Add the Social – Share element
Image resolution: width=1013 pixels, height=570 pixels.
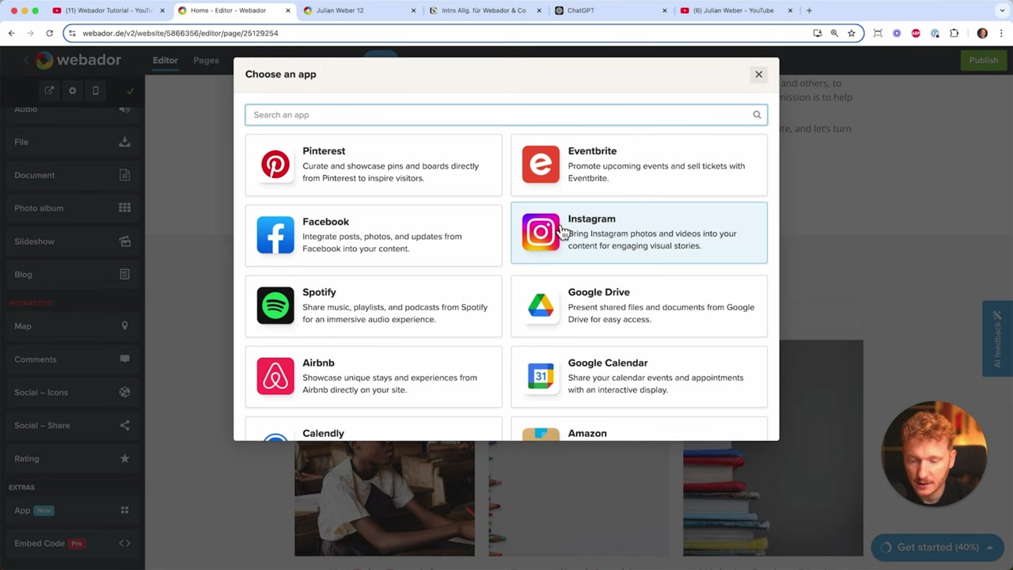[72, 425]
